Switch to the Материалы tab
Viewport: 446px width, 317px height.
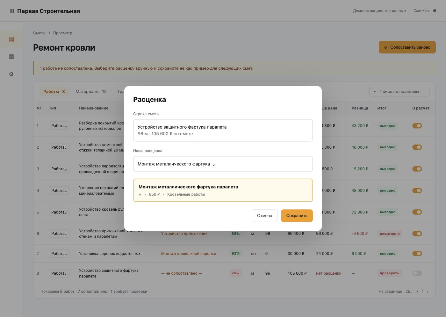(91, 92)
